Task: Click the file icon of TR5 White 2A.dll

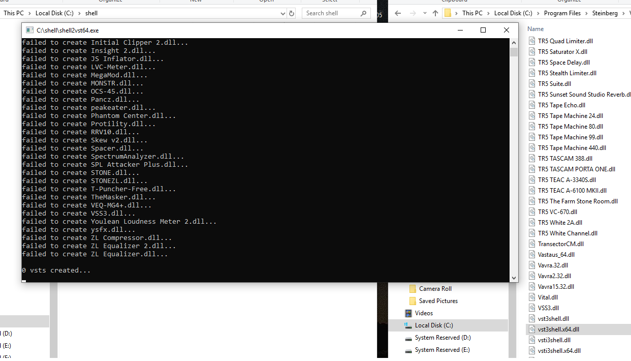Action: click(532, 223)
